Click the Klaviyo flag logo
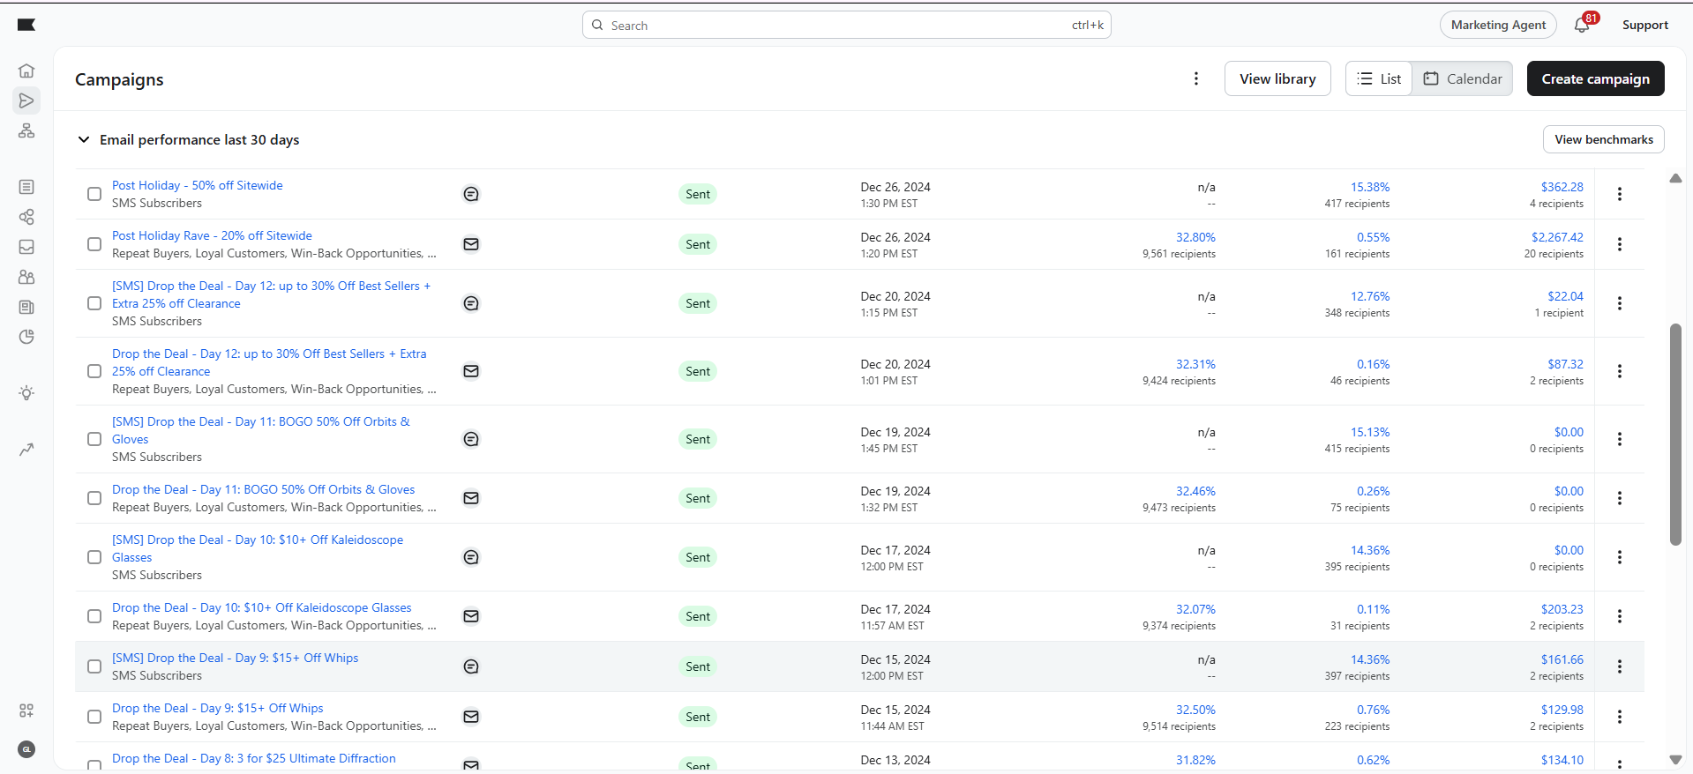This screenshot has width=1693, height=774. tap(26, 25)
